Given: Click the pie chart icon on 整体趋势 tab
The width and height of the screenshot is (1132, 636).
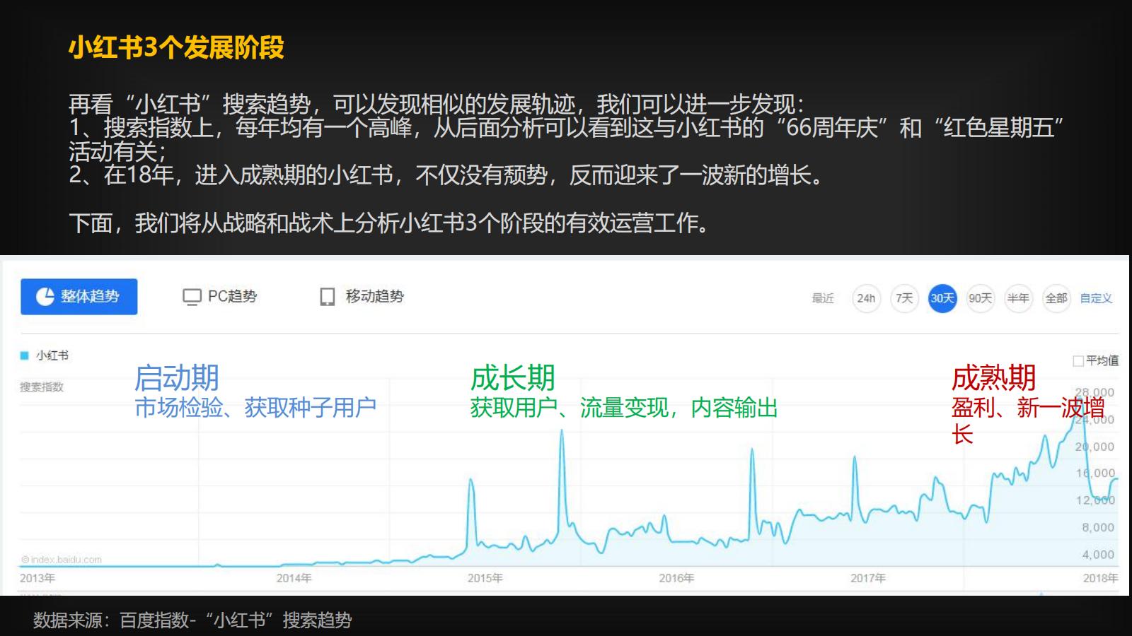Looking at the screenshot, I should [45, 297].
